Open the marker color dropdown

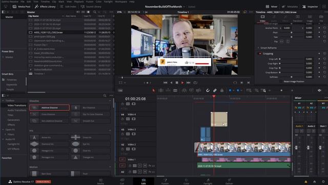click(241, 90)
